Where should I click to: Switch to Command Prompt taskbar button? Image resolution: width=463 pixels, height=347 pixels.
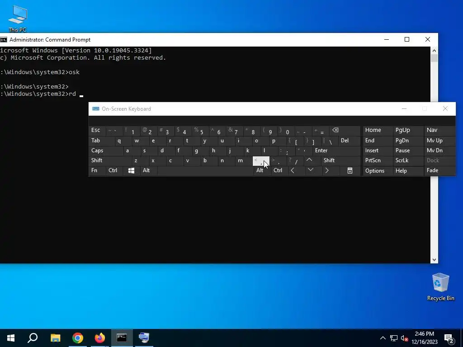pyautogui.click(x=122, y=338)
